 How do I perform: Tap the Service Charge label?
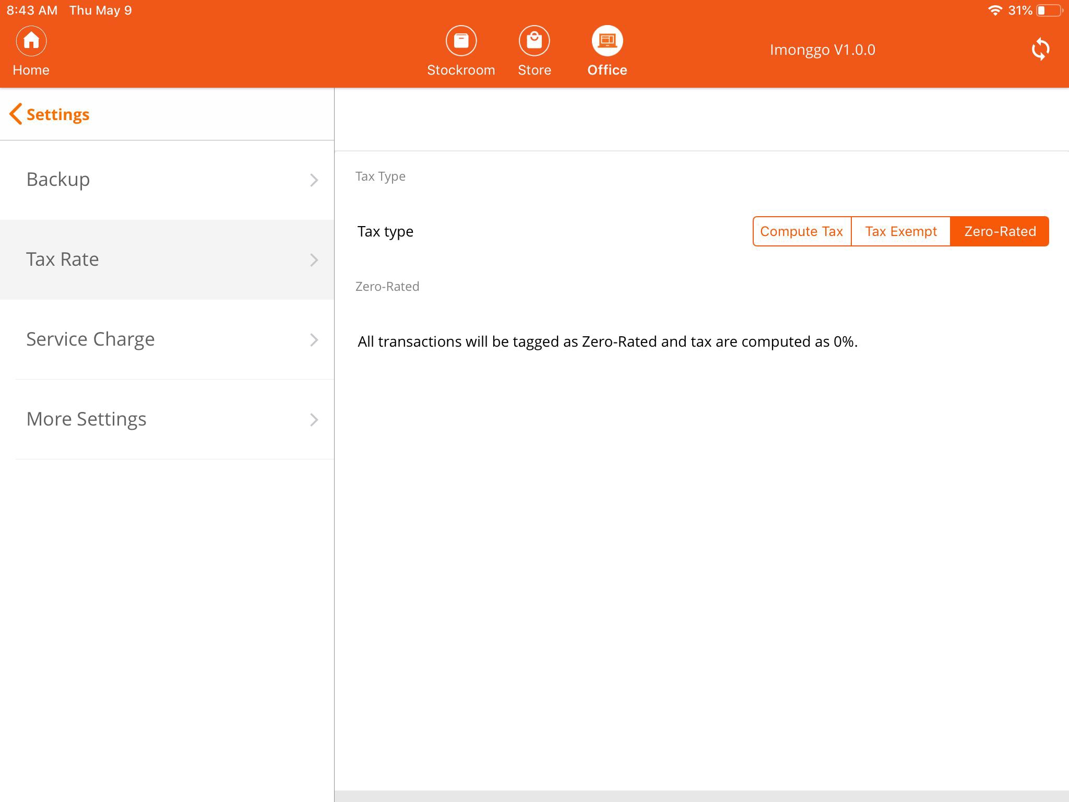coord(90,339)
